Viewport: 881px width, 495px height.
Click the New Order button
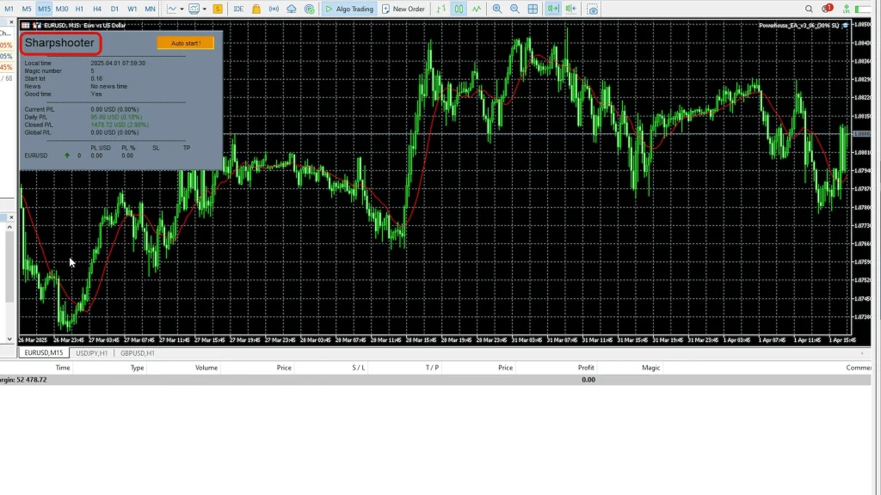404,9
